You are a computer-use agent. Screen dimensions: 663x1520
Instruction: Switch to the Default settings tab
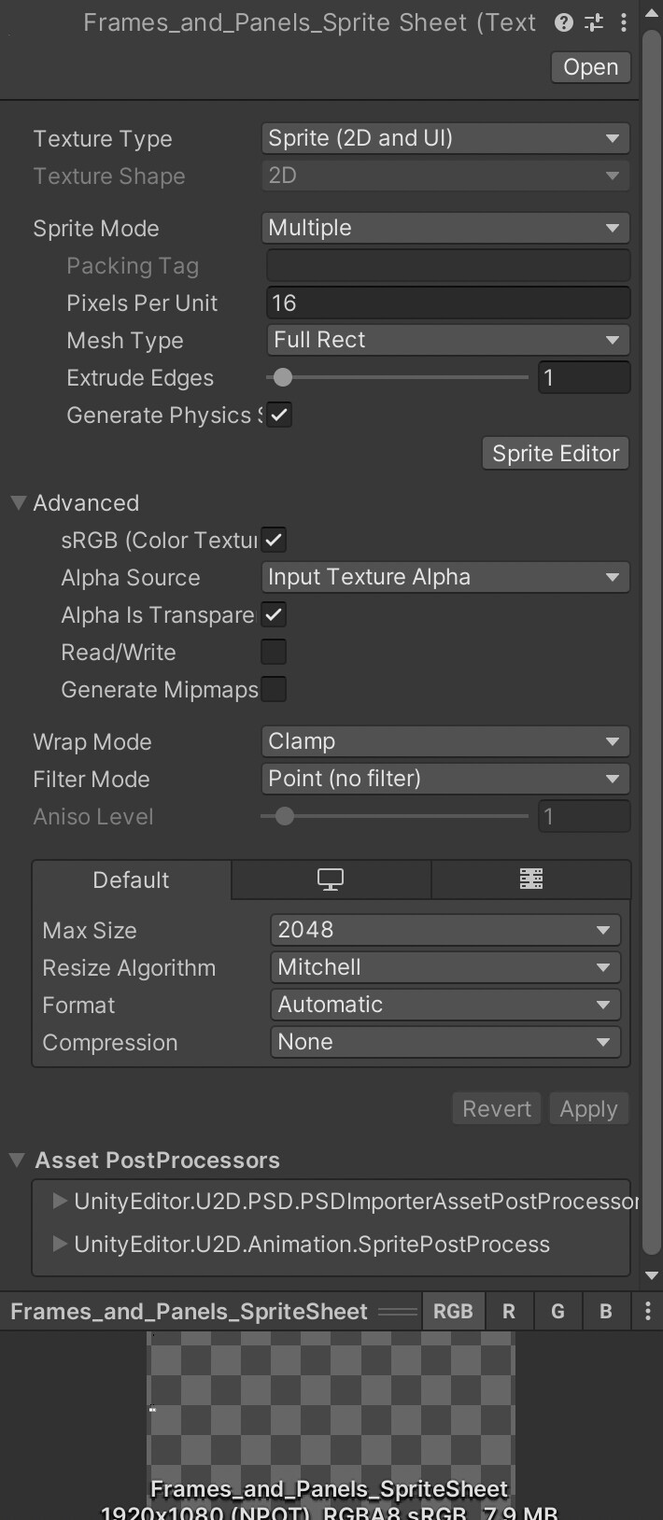(x=131, y=879)
